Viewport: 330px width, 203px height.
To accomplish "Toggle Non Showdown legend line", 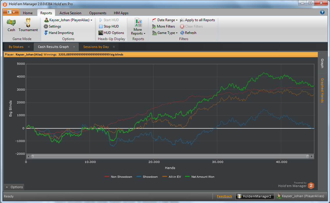I will coord(118,177).
